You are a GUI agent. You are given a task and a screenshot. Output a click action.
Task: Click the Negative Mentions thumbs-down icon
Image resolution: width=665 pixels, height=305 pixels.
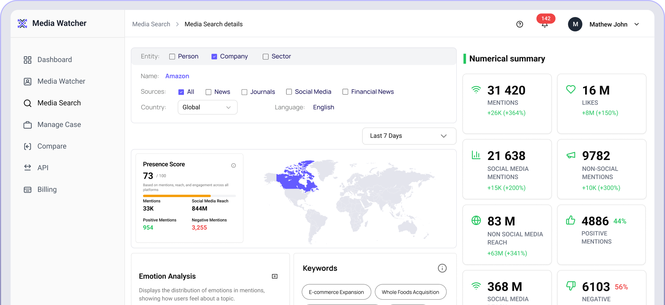571,286
